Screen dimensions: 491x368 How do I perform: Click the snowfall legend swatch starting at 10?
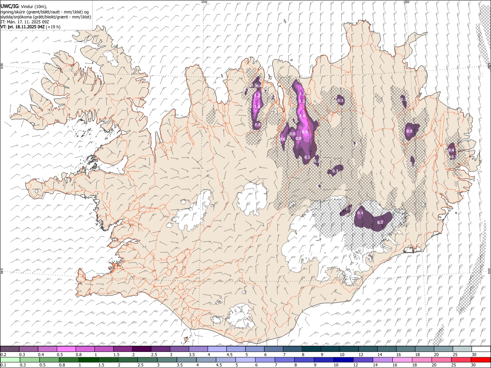point(348,349)
